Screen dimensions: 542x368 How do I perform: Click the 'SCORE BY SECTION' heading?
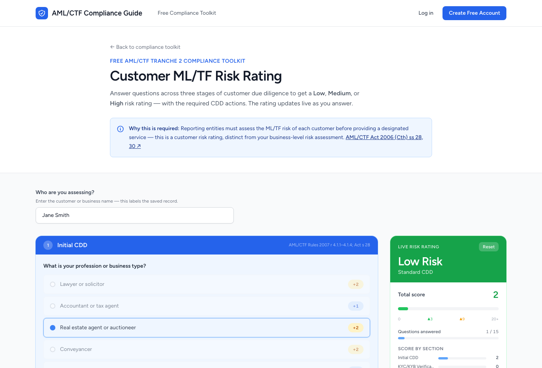point(420,349)
